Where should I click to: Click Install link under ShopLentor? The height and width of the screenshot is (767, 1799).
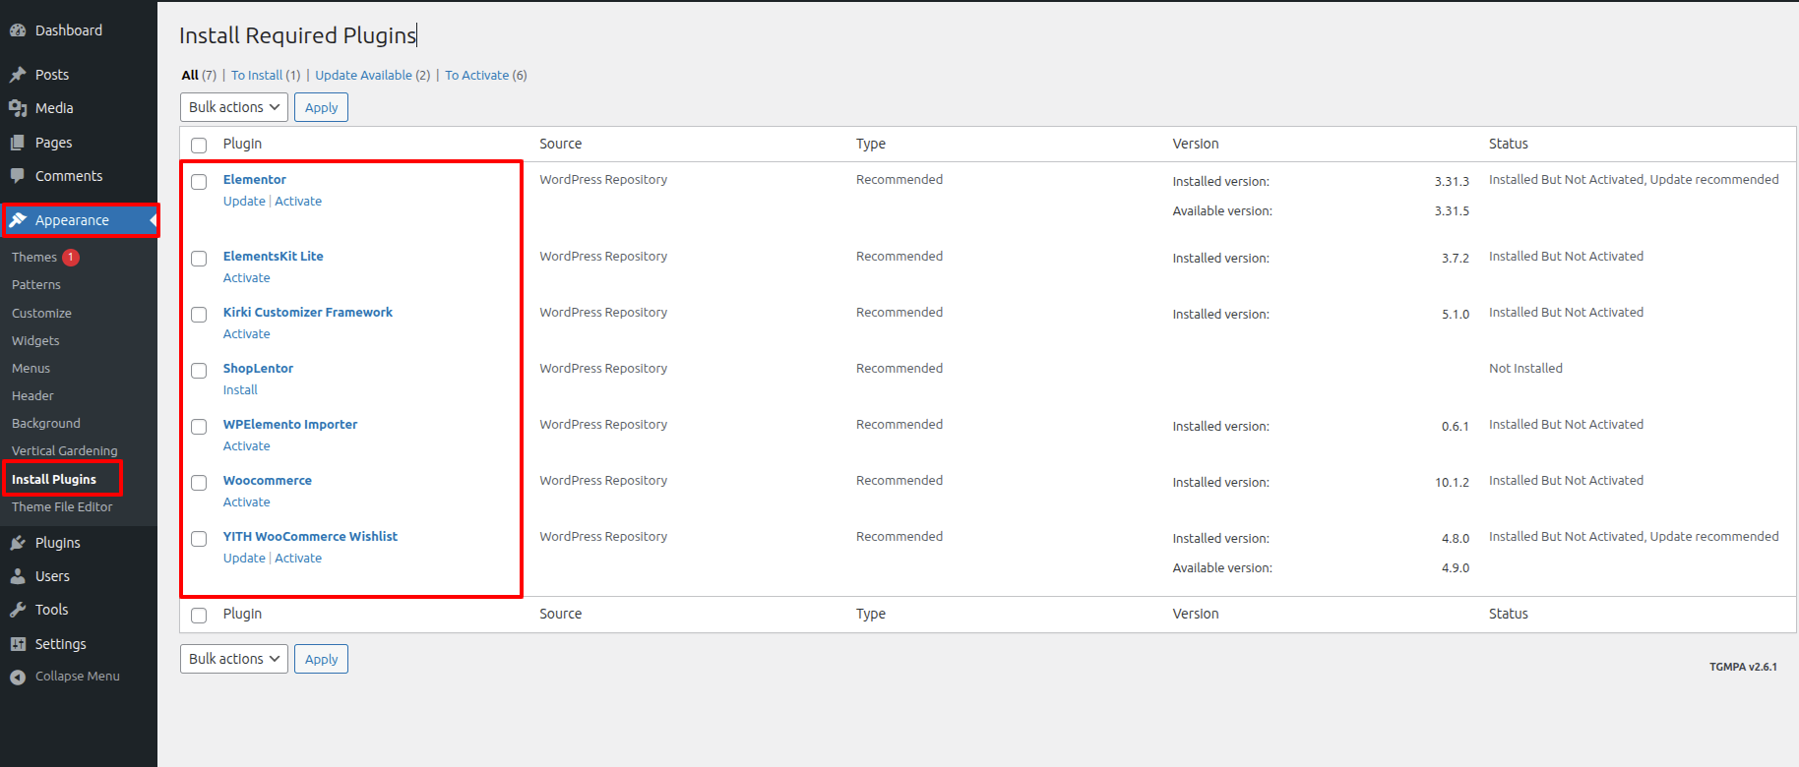tap(240, 390)
